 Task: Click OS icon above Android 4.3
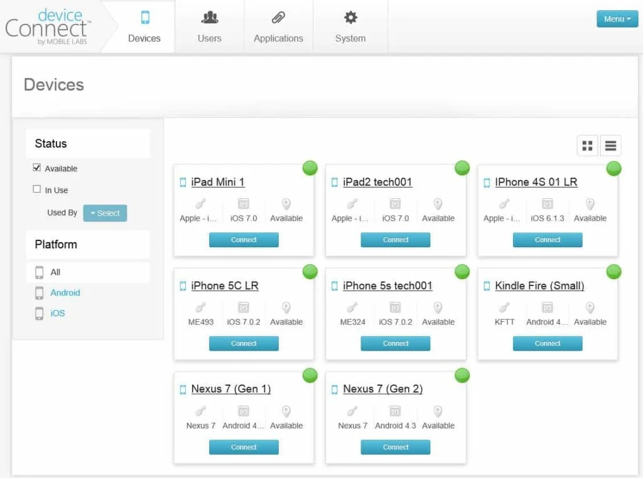395,411
